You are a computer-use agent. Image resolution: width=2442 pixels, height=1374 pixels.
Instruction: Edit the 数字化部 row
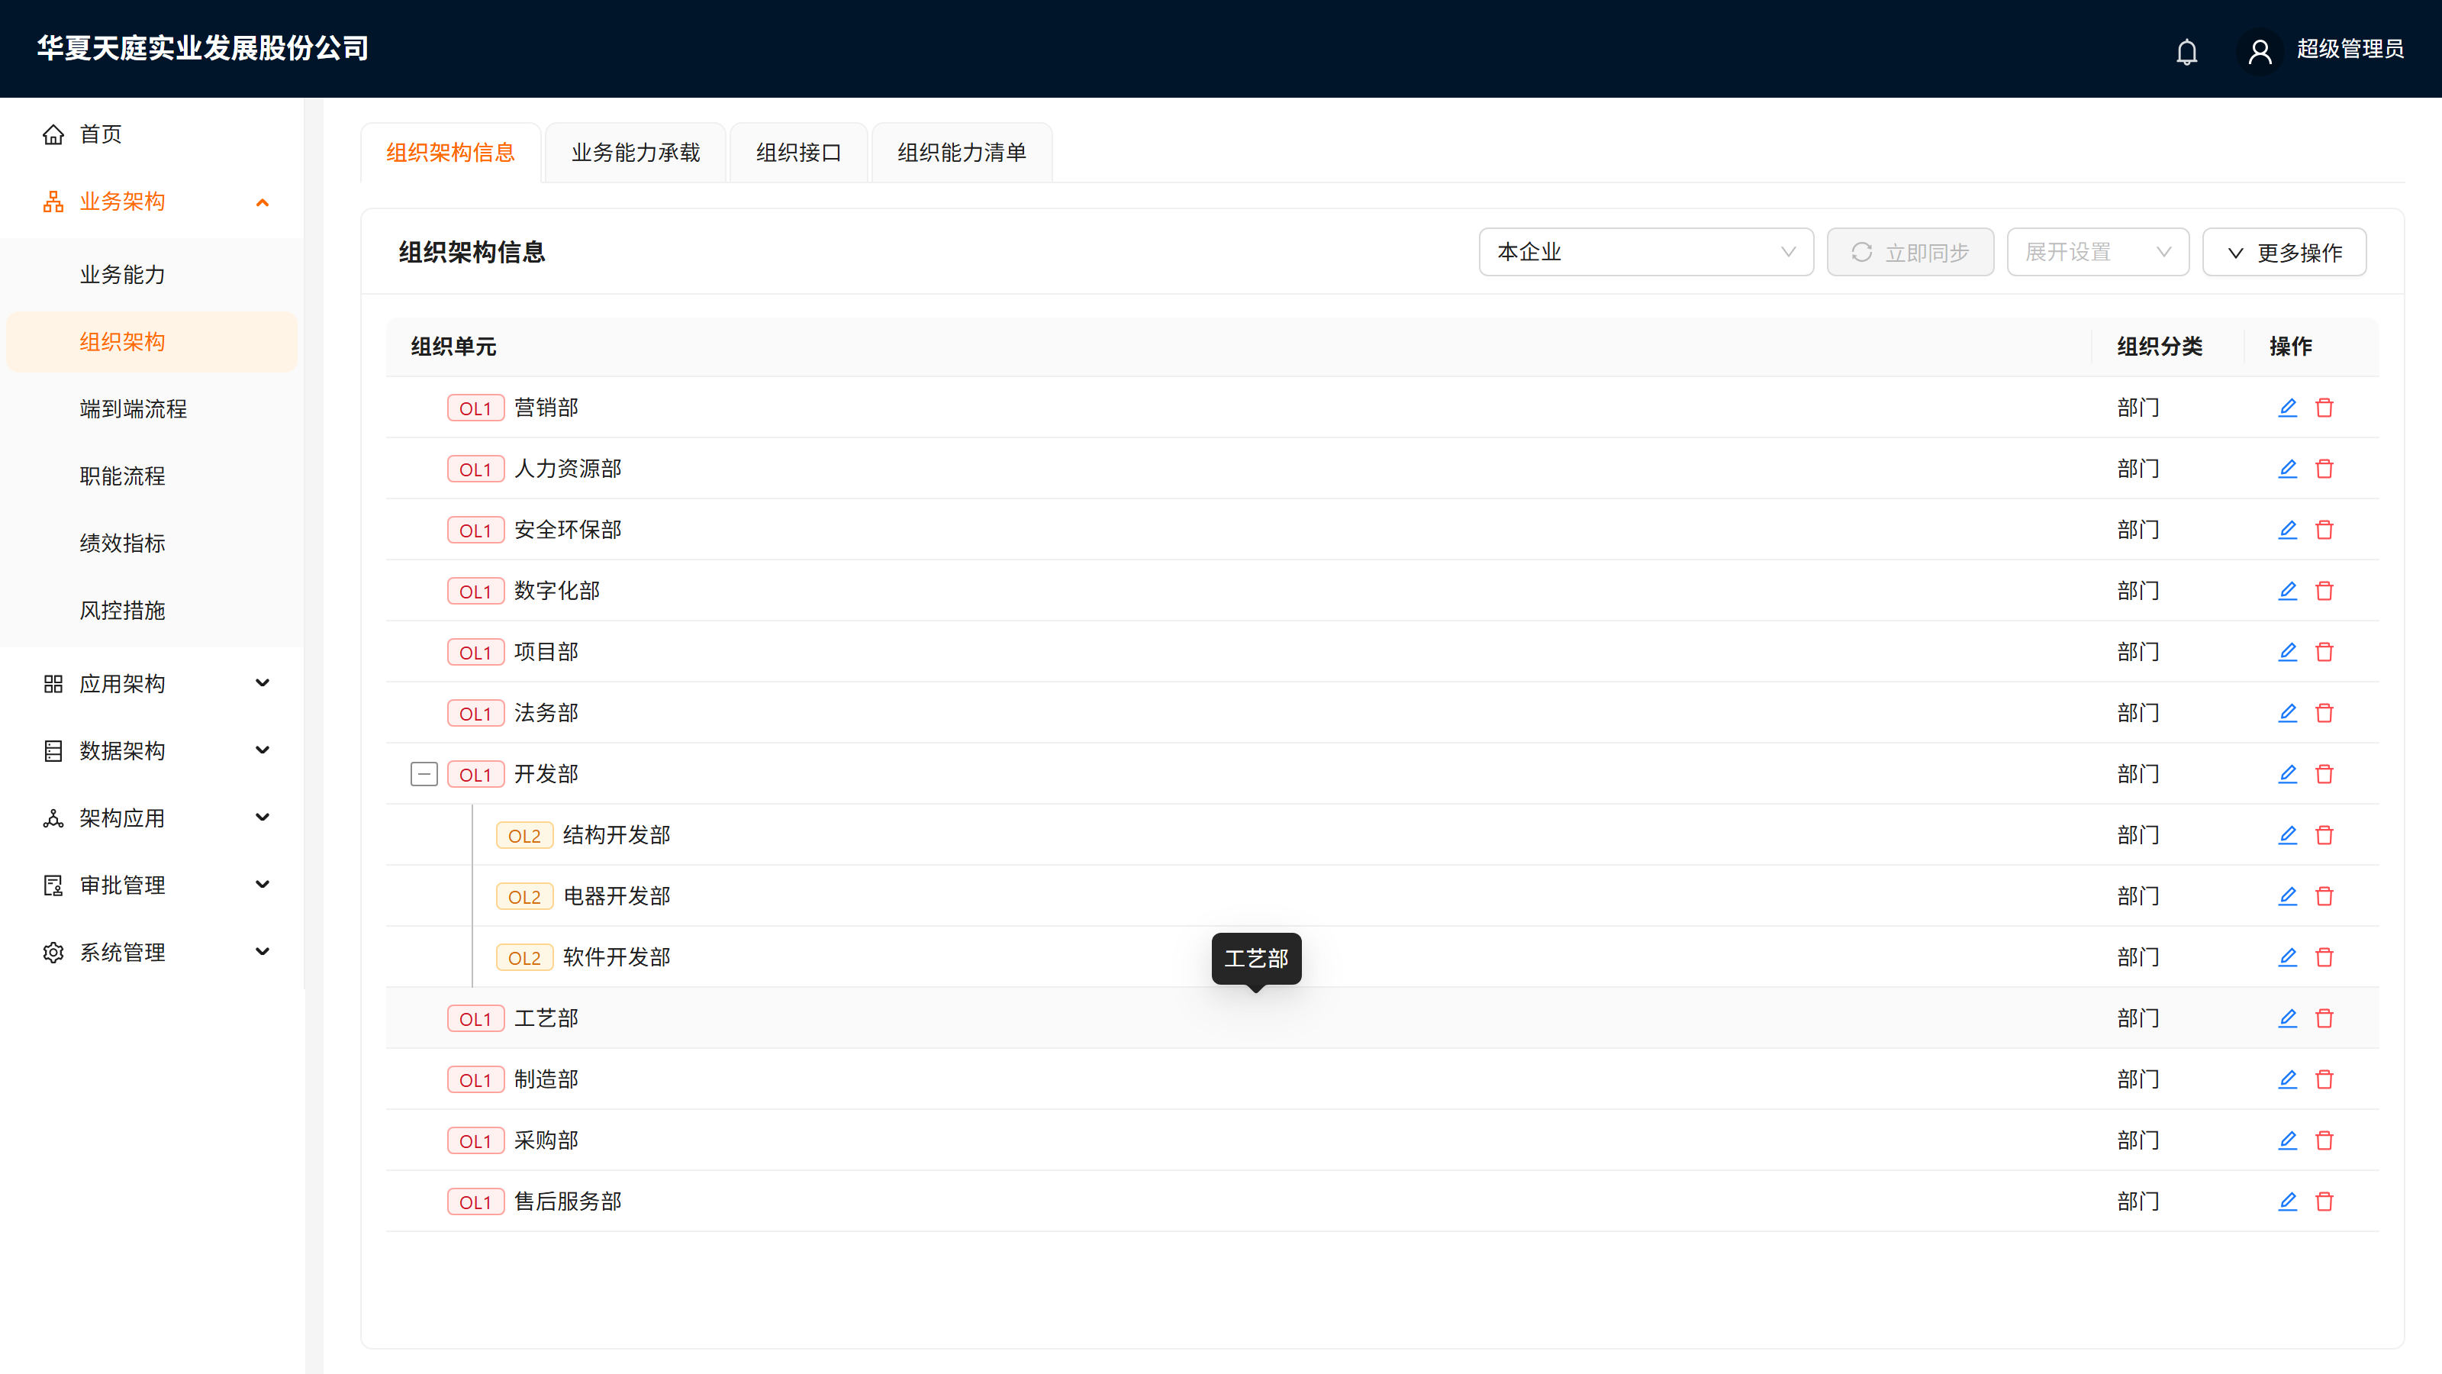2288,591
